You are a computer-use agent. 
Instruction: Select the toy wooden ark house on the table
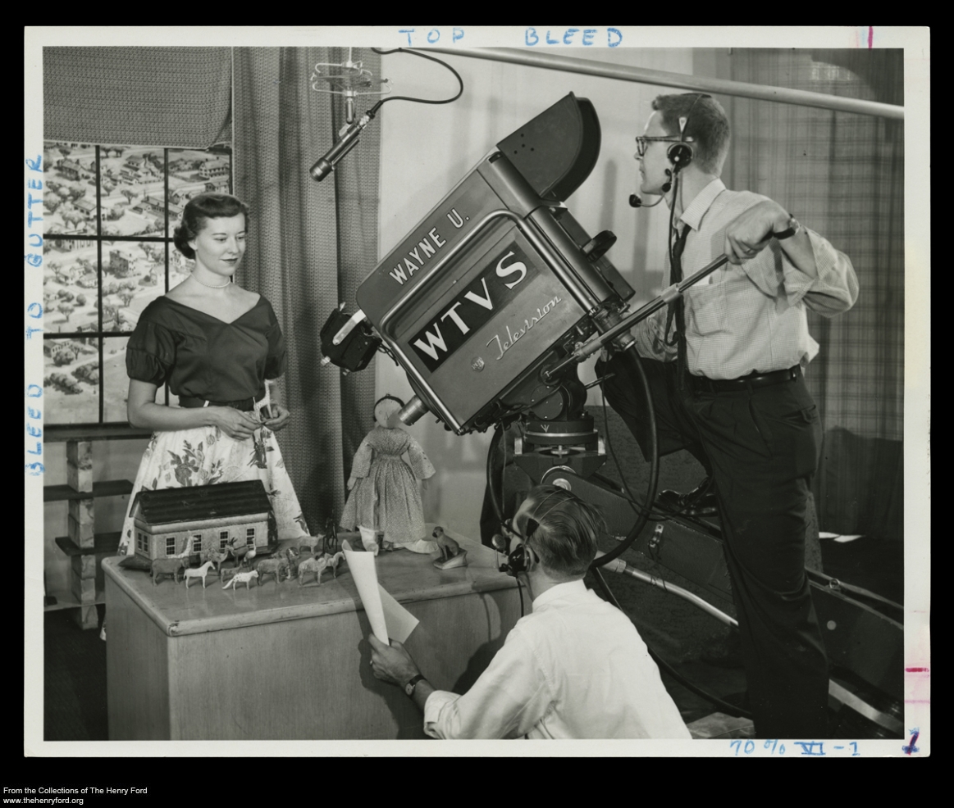pos(203,518)
